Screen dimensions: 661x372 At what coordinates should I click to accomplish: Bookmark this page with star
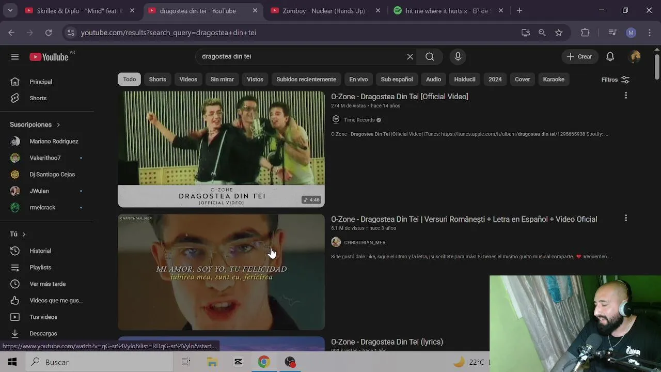pyautogui.click(x=559, y=33)
